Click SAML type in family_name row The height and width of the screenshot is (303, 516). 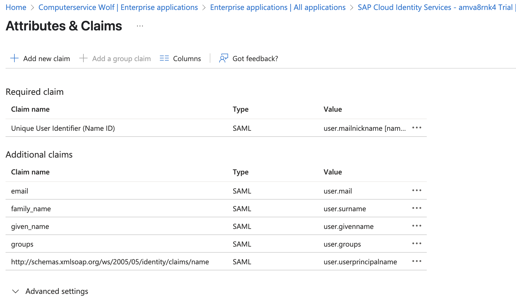pos(242,209)
